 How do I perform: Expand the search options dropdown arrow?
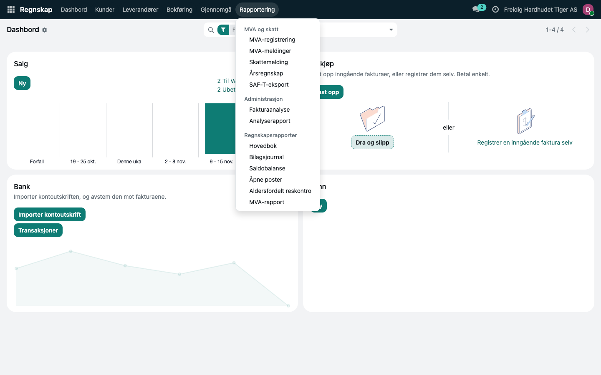391,30
